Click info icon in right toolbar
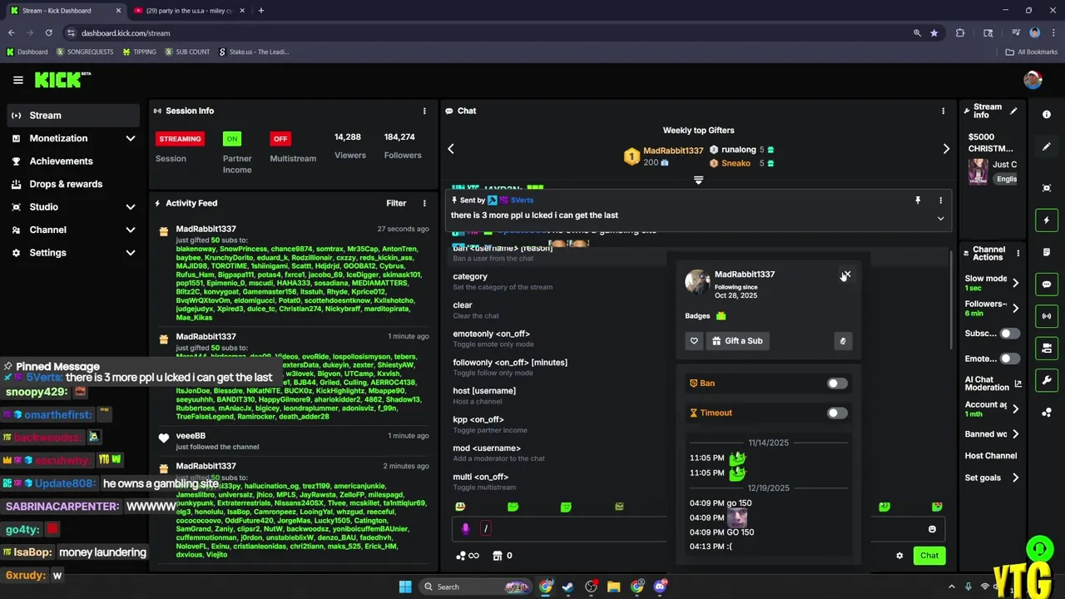Viewport: 1065px width, 599px height. tap(1047, 115)
